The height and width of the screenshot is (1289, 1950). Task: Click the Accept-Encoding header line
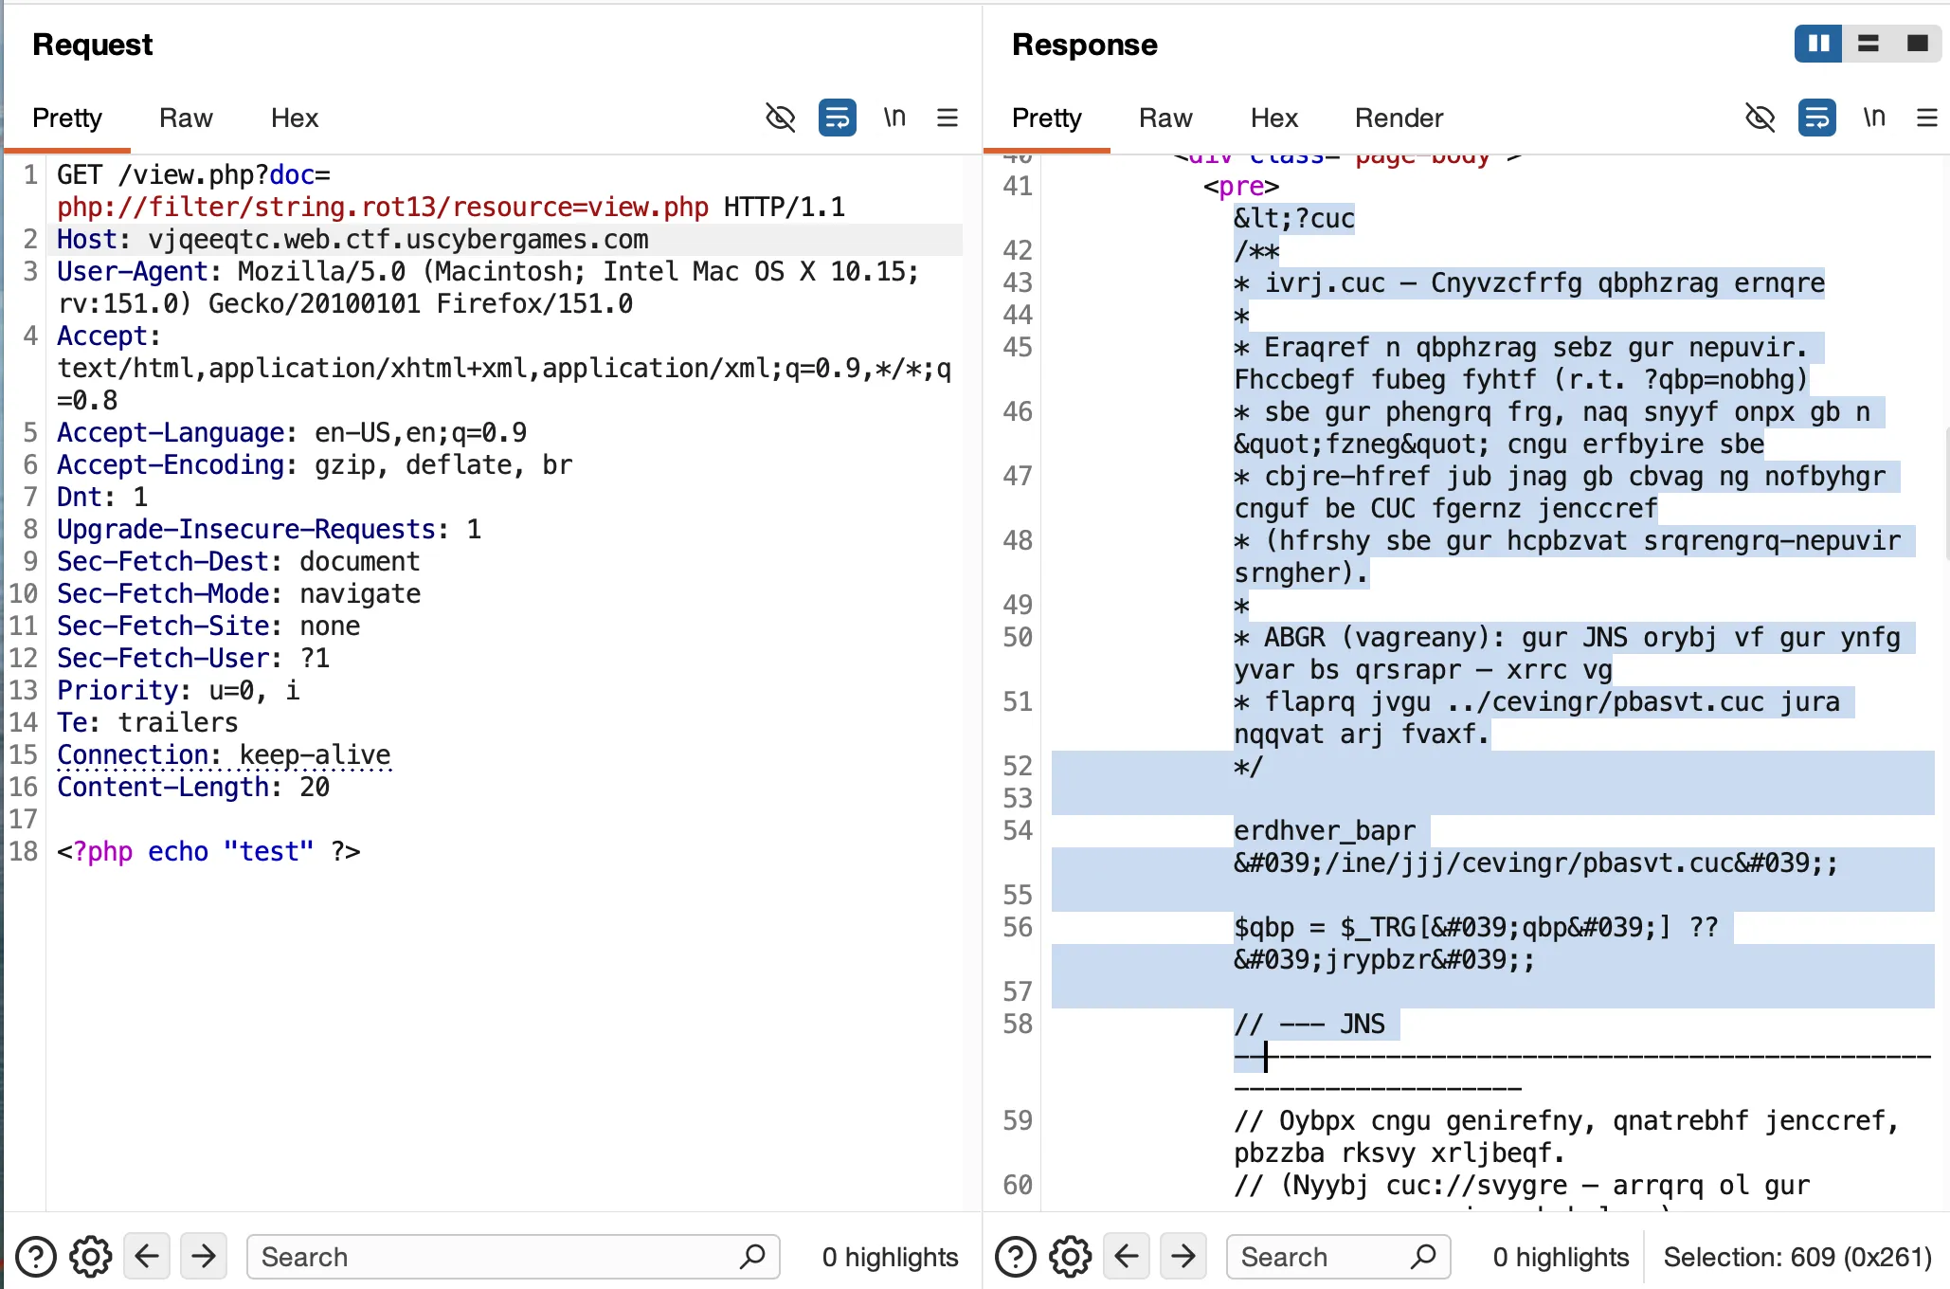[315, 465]
